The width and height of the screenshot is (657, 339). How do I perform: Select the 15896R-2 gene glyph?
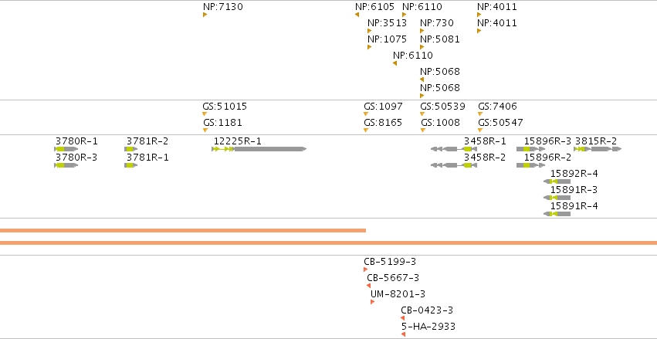point(531,165)
